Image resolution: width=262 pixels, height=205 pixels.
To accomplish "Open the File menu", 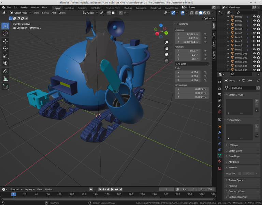I will point(9,8).
